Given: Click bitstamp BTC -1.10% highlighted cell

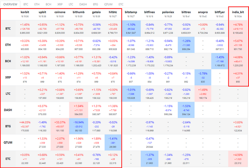Looking at the screenshot, I should pyautogui.click(x=131, y=28).
